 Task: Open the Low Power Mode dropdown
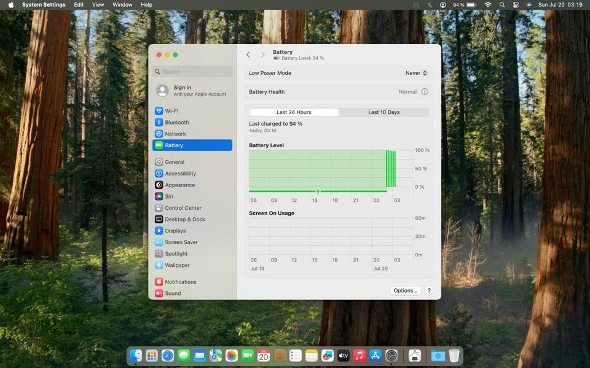pyautogui.click(x=416, y=73)
